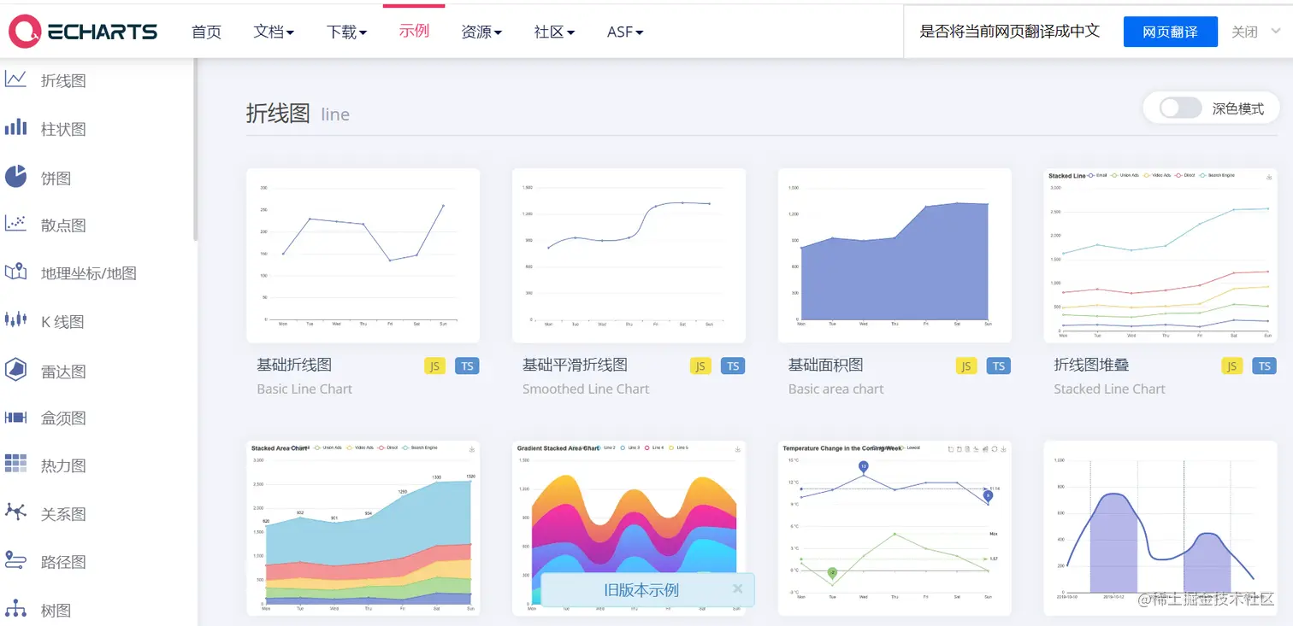Select the candlestick K线图 icon
This screenshot has width=1293, height=626.
coord(15,320)
